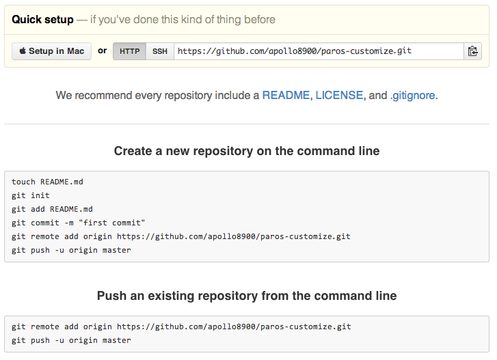Click the repository URL text field
497x360 pixels.
318,51
